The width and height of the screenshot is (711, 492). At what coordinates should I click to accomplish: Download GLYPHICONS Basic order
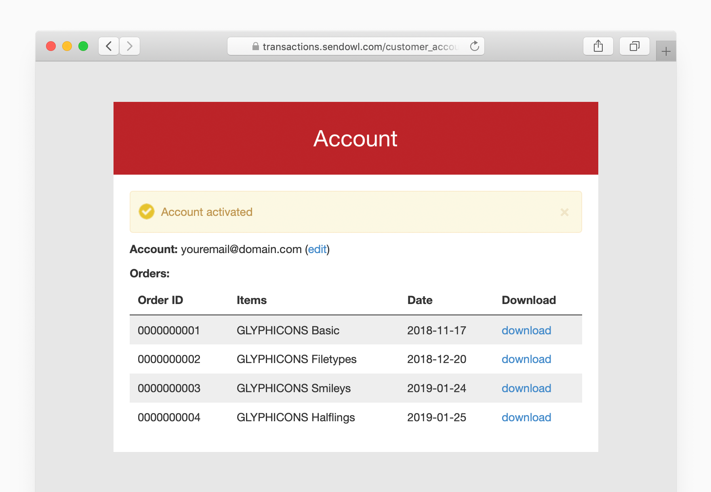click(526, 330)
